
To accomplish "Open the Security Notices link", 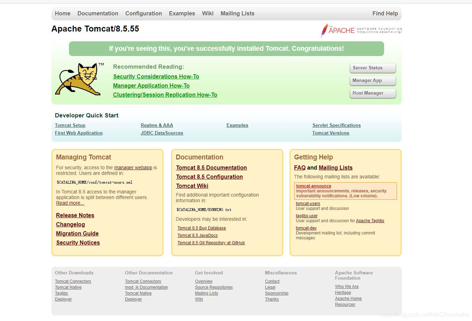I will (x=78, y=243).
